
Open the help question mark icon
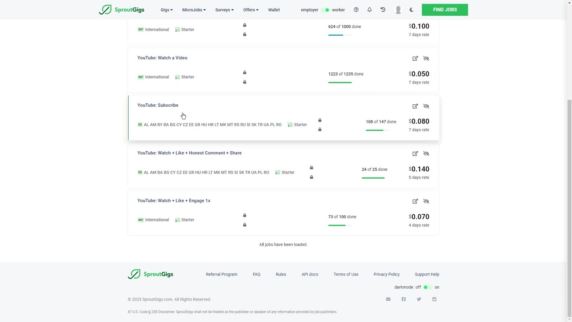click(356, 10)
